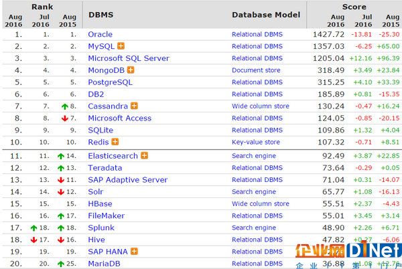Select SQL Server's score 1205.04
Screen dimensions: 402x269
tap(328, 58)
